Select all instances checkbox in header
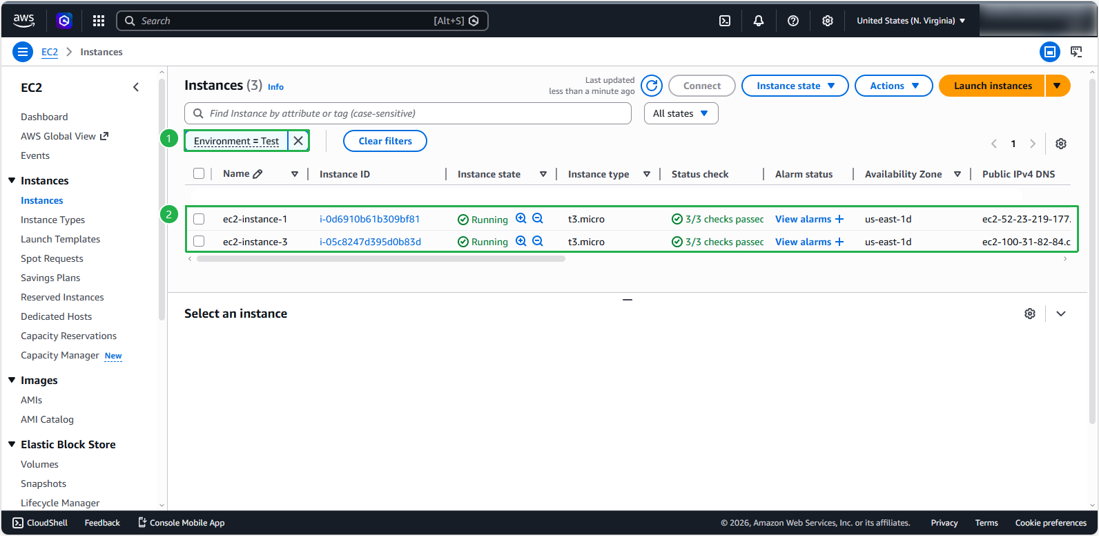 pyautogui.click(x=199, y=174)
